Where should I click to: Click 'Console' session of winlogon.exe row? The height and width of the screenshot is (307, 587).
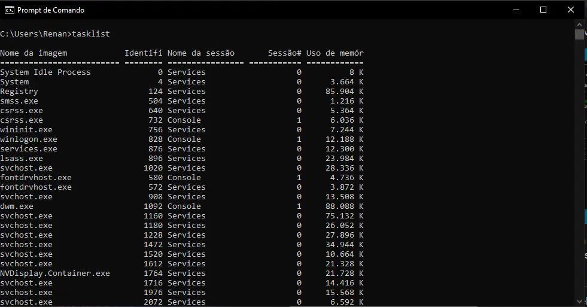[x=184, y=139]
